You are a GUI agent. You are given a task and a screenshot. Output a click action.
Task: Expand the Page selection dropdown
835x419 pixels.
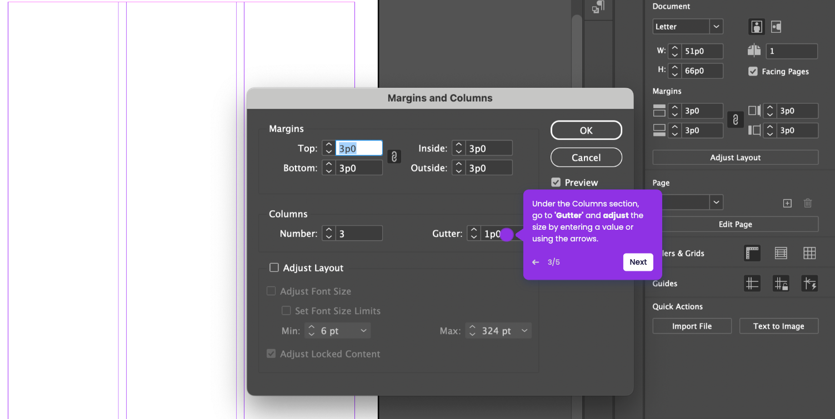point(688,203)
